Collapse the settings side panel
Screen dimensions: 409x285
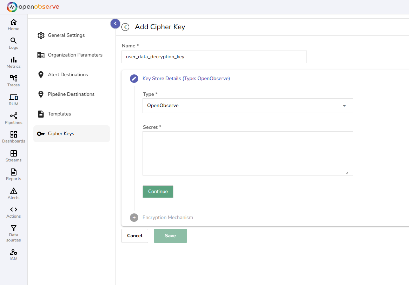pyautogui.click(x=115, y=24)
